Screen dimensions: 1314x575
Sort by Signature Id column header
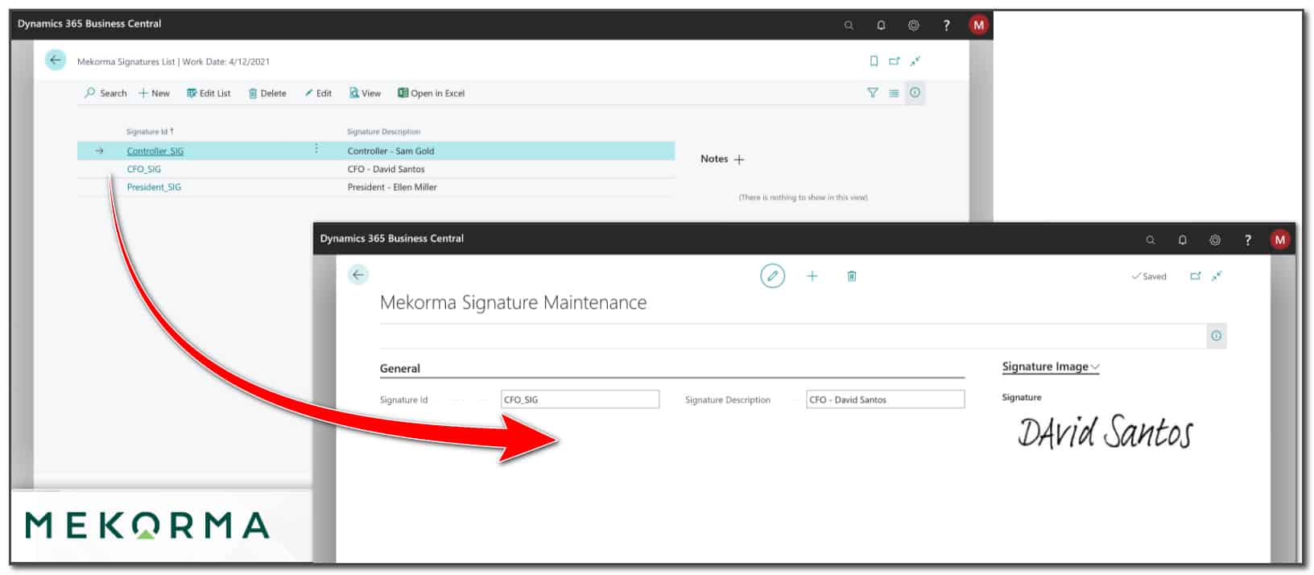click(x=150, y=131)
